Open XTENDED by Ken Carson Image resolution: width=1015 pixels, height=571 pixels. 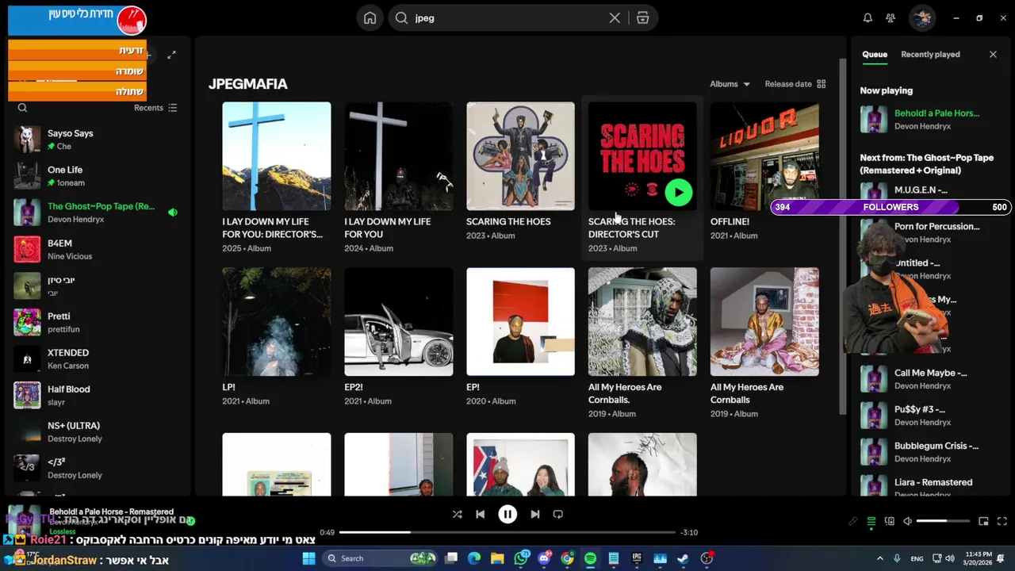click(97, 358)
